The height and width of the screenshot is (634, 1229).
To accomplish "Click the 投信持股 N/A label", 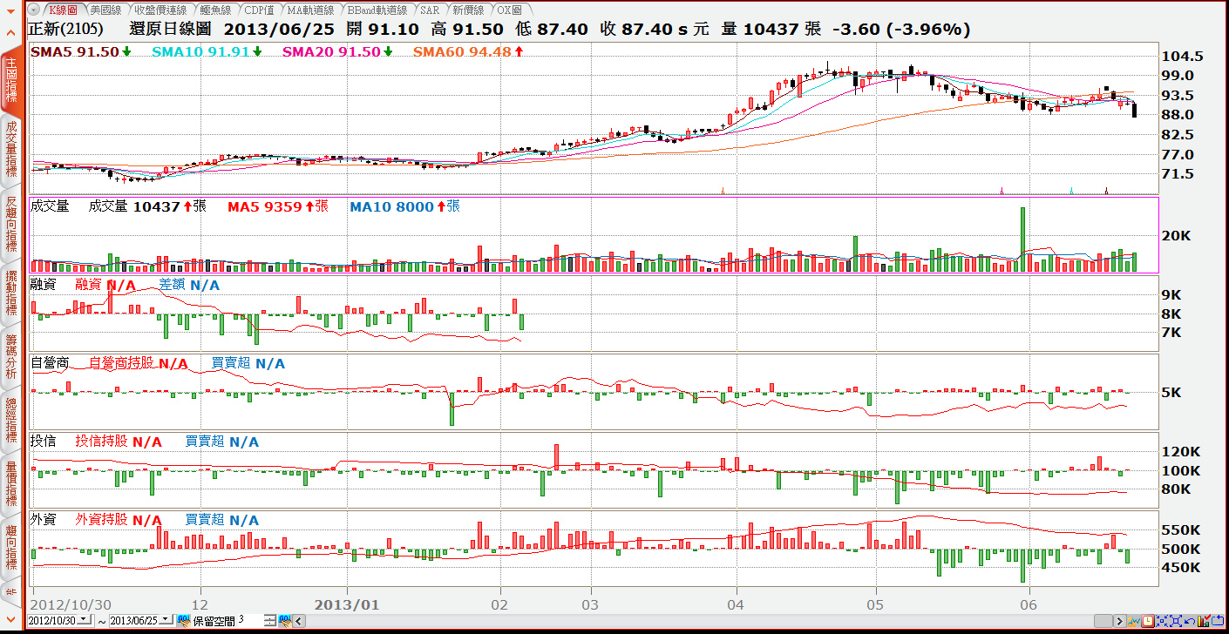I will (119, 442).
